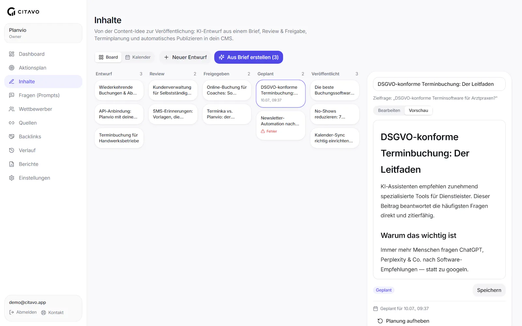This screenshot has width=522, height=326.
Task: Click the Wettbewerber people icon
Action: tap(12, 109)
